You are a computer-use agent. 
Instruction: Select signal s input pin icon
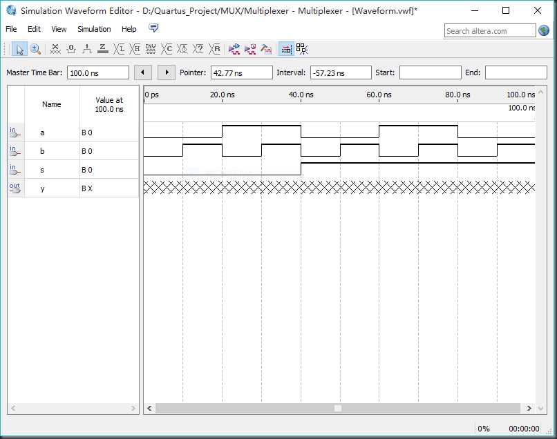click(15, 170)
